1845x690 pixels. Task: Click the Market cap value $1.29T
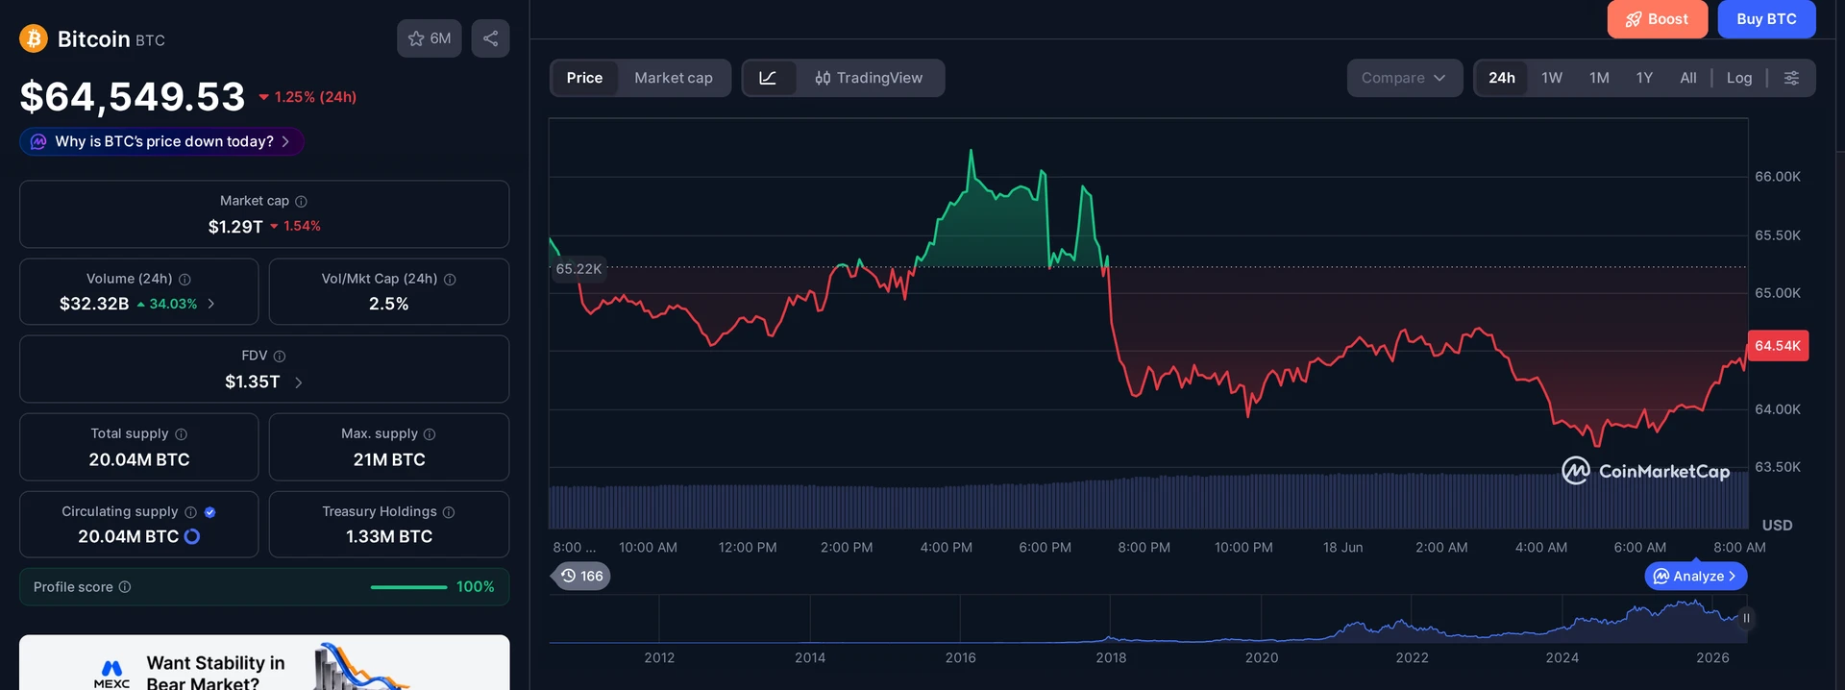click(x=235, y=227)
